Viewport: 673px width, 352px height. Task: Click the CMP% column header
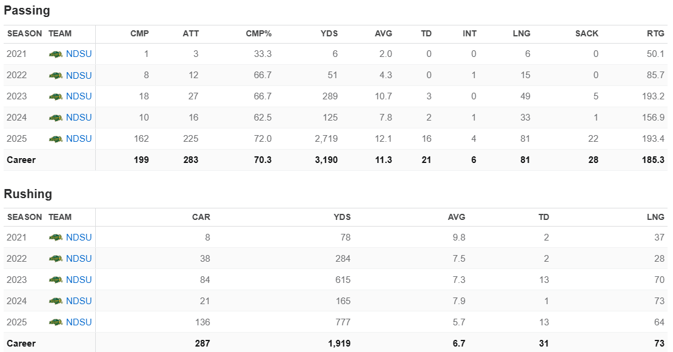click(258, 34)
